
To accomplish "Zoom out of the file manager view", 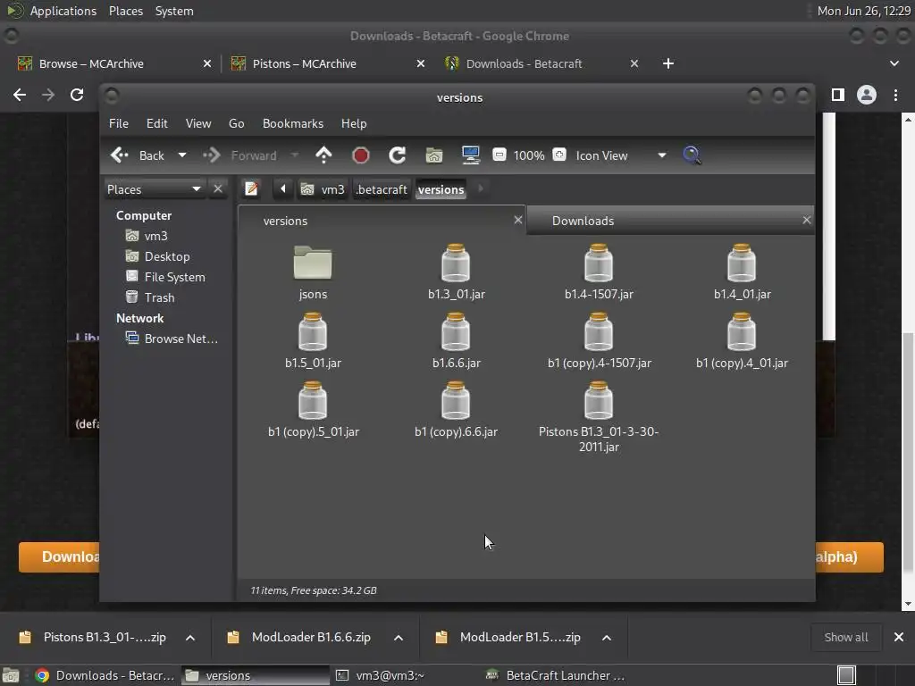I will pos(499,155).
